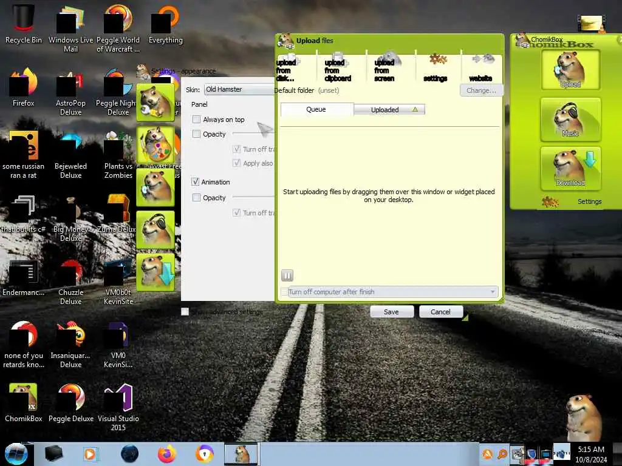This screenshot has width=622, height=466.
Task: Open the Skin Old Hamster dropdown
Action: pyautogui.click(x=239, y=90)
